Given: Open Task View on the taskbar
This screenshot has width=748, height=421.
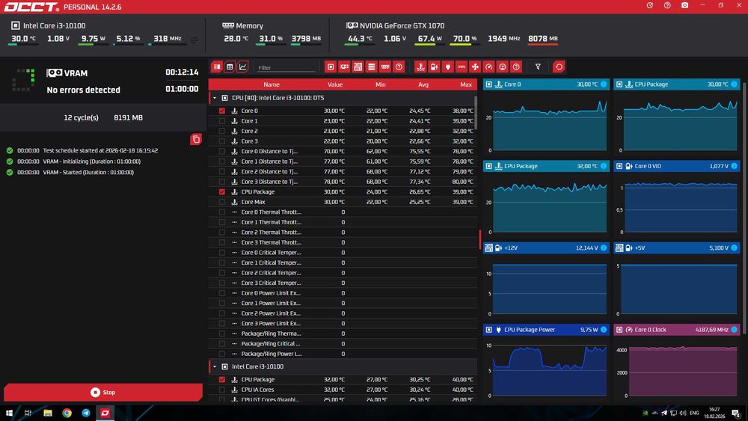Looking at the screenshot, I should 28,413.
